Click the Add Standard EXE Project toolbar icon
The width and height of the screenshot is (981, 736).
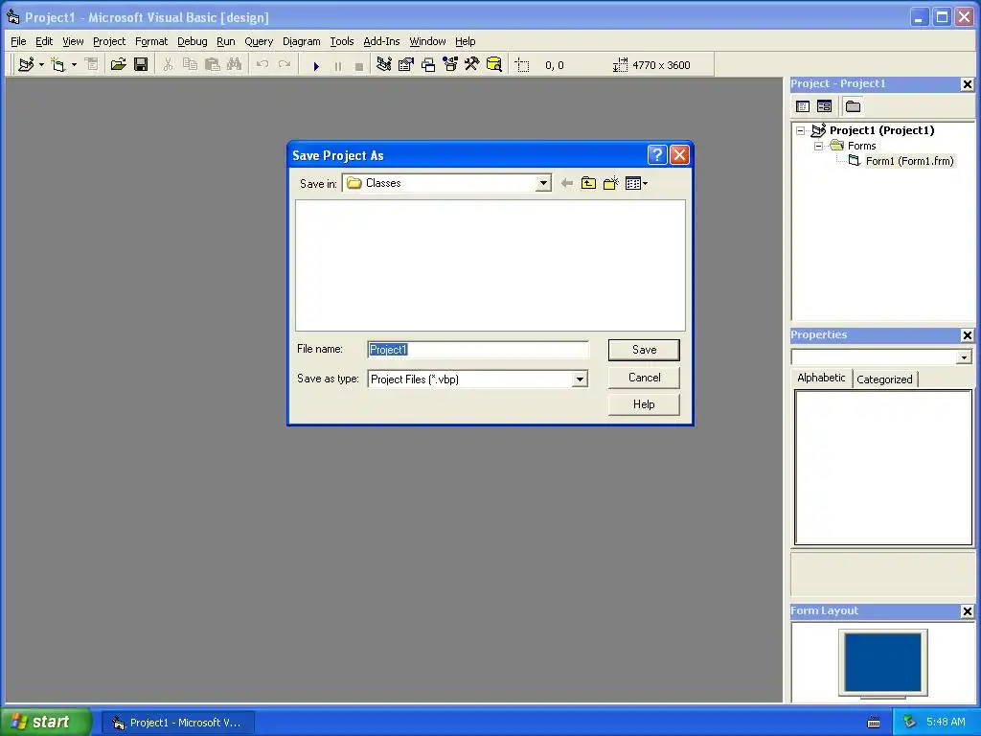pyautogui.click(x=26, y=64)
